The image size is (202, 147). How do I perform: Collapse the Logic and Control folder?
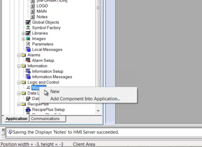pyautogui.click(x=19, y=82)
